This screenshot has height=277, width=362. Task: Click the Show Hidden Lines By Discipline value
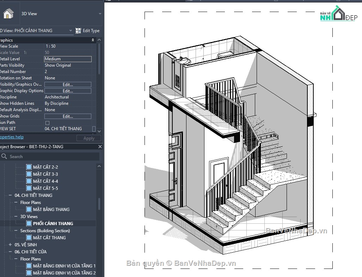[56, 103]
